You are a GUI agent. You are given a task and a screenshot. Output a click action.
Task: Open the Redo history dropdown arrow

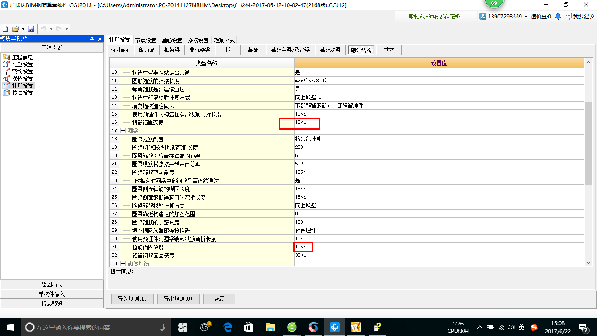(x=66, y=29)
